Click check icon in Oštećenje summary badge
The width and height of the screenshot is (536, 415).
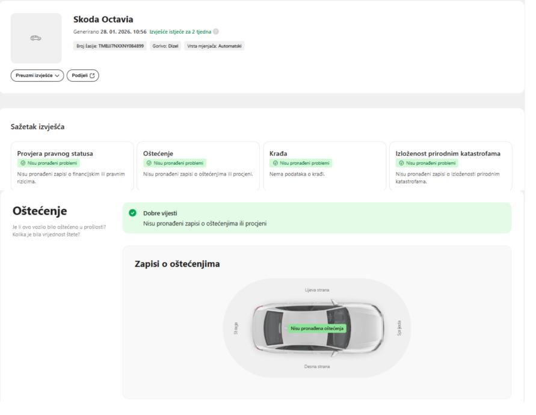tap(149, 163)
